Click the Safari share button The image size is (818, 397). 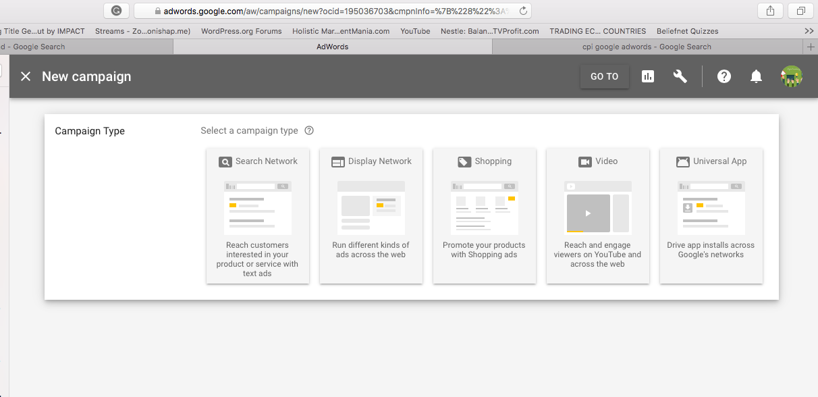pos(770,11)
